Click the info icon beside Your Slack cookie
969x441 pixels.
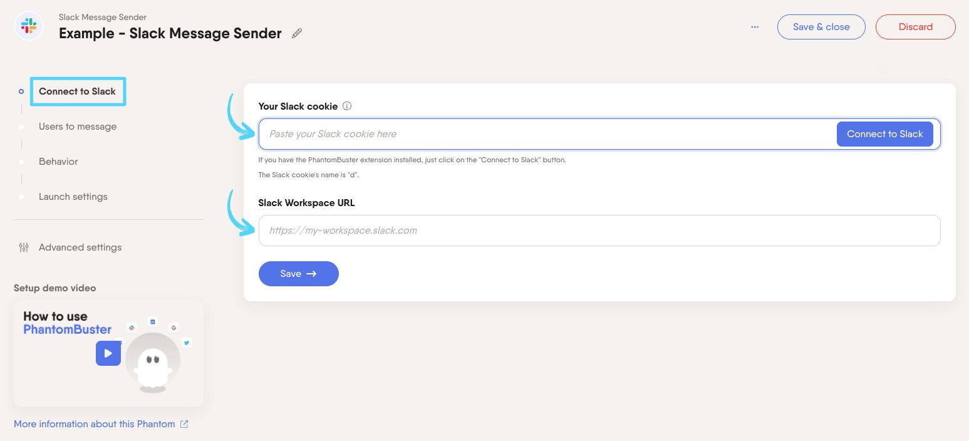pyautogui.click(x=347, y=106)
